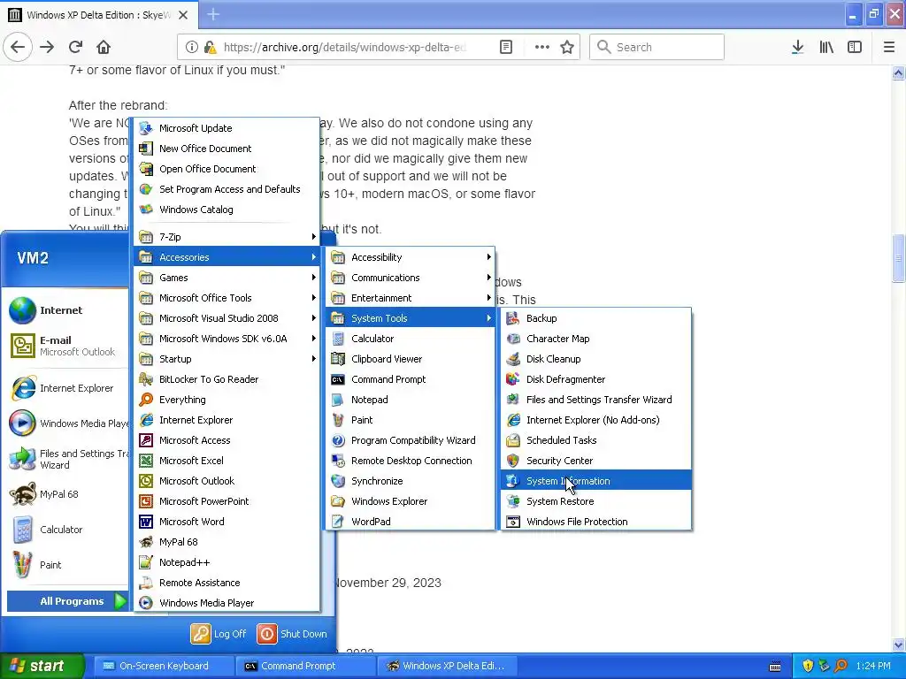Launch Backup utility icon
Screen dimensions: 906x679
[x=512, y=318]
